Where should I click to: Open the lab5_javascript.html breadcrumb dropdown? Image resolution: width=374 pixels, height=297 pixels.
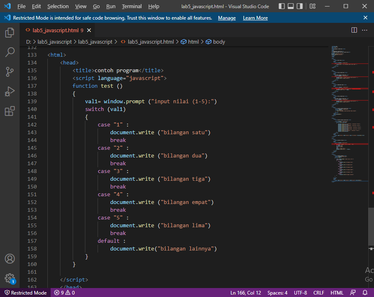pyautogui.click(x=150, y=41)
